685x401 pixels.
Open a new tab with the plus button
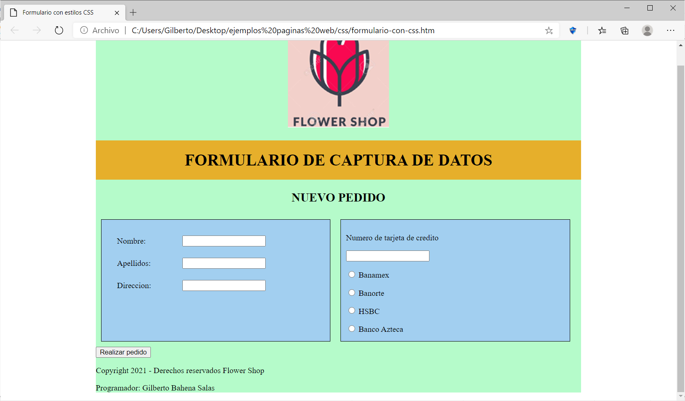pyautogui.click(x=133, y=13)
